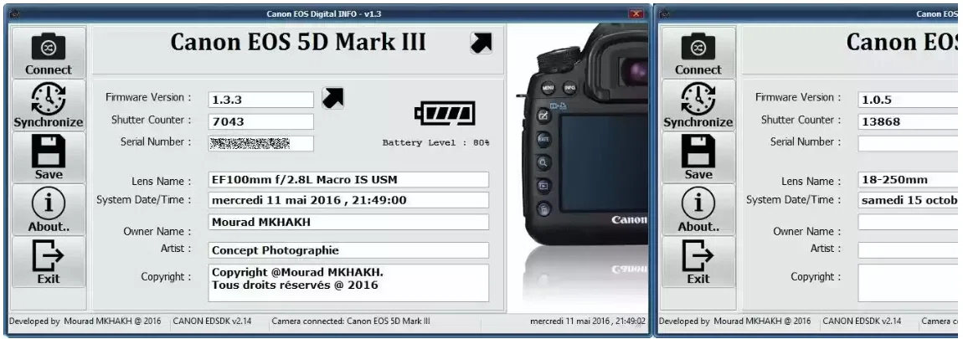Click Artist field Concept Photographie
Screen dimensions: 963x339
tap(349, 250)
